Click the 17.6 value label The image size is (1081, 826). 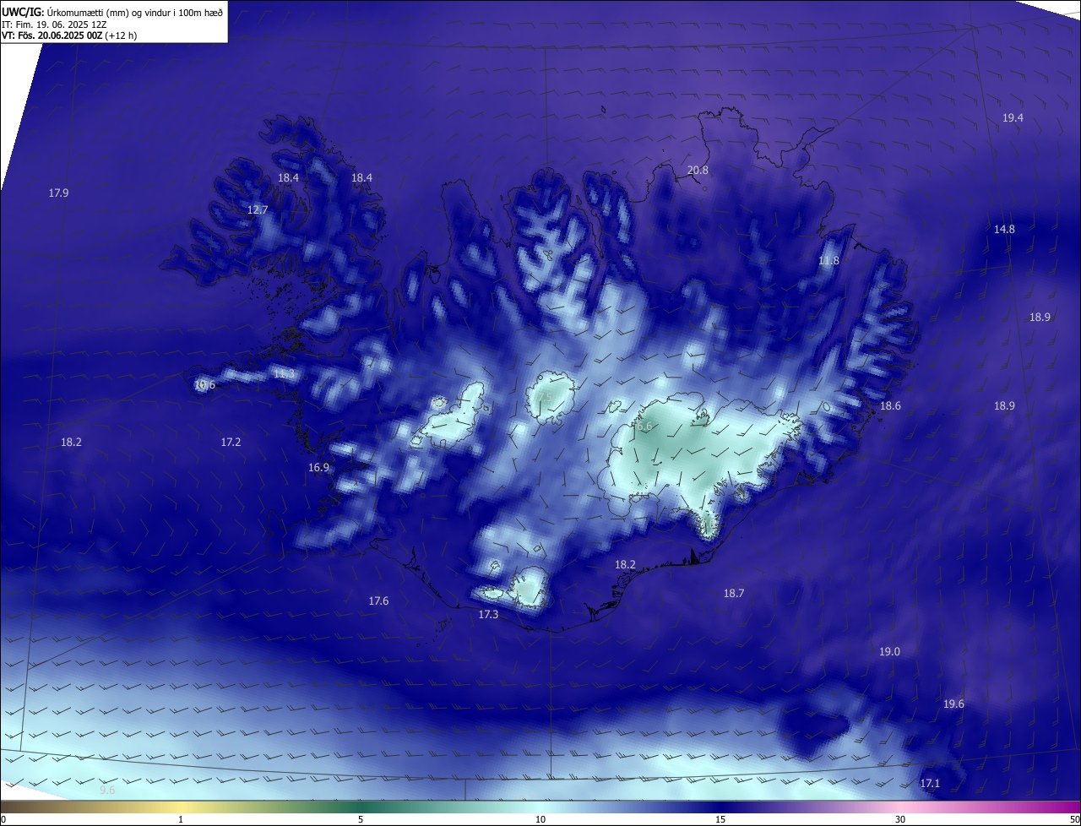(x=378, y=601)
